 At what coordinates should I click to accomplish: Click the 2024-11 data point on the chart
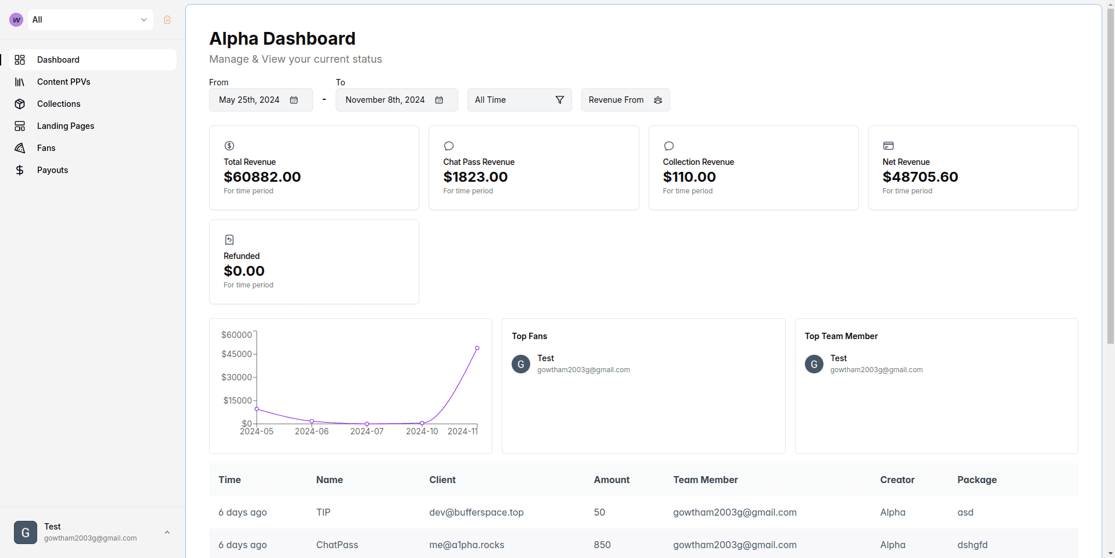pos(477,348)
